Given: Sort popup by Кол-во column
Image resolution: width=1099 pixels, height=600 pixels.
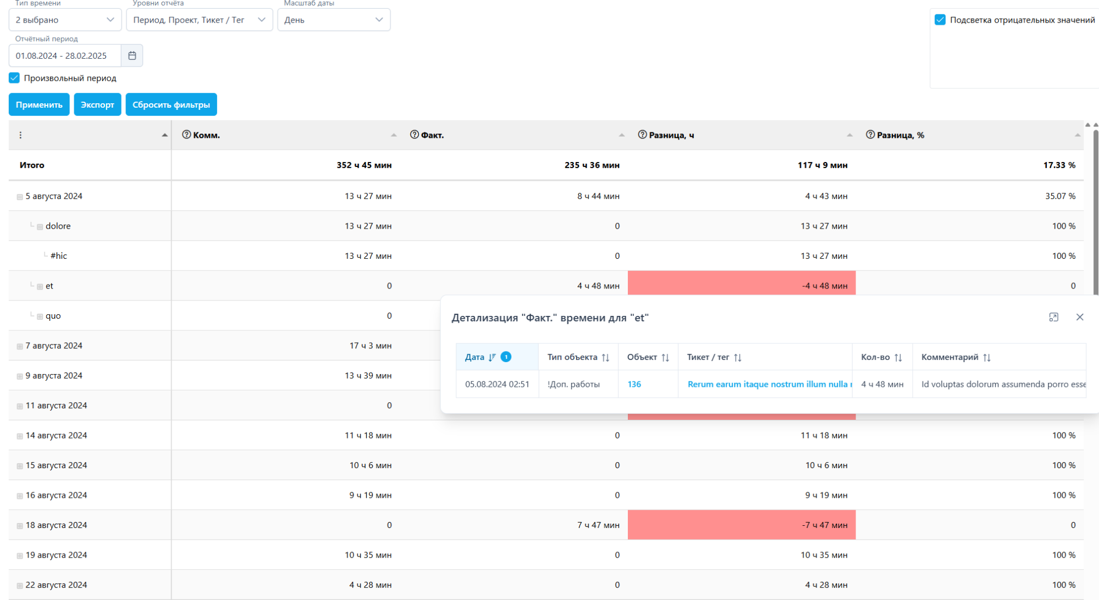Looking at the screenshot, I should coord(898,358).
